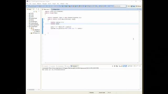
Task: Expand the BrokenCode project
Action: click(x=28, y=18)
